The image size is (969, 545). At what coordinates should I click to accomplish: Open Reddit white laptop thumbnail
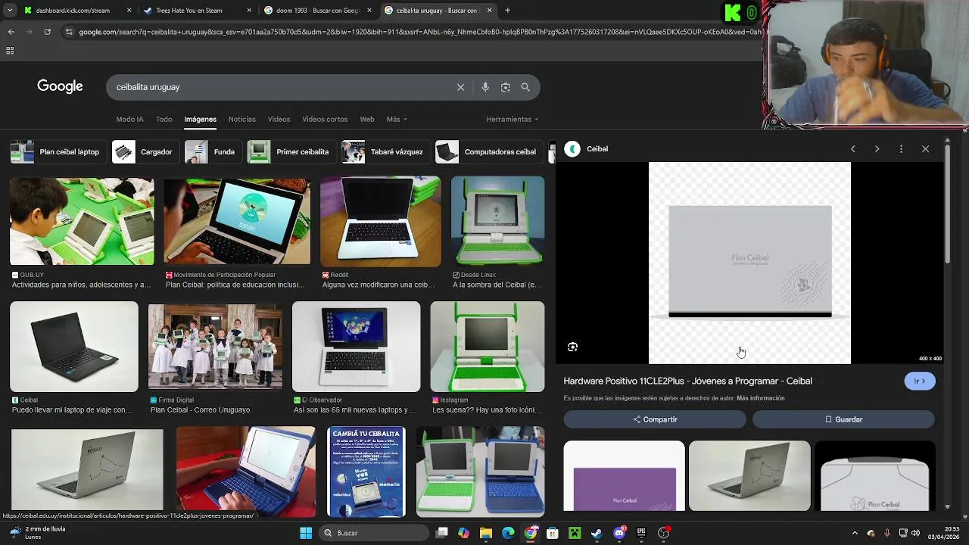381,221
